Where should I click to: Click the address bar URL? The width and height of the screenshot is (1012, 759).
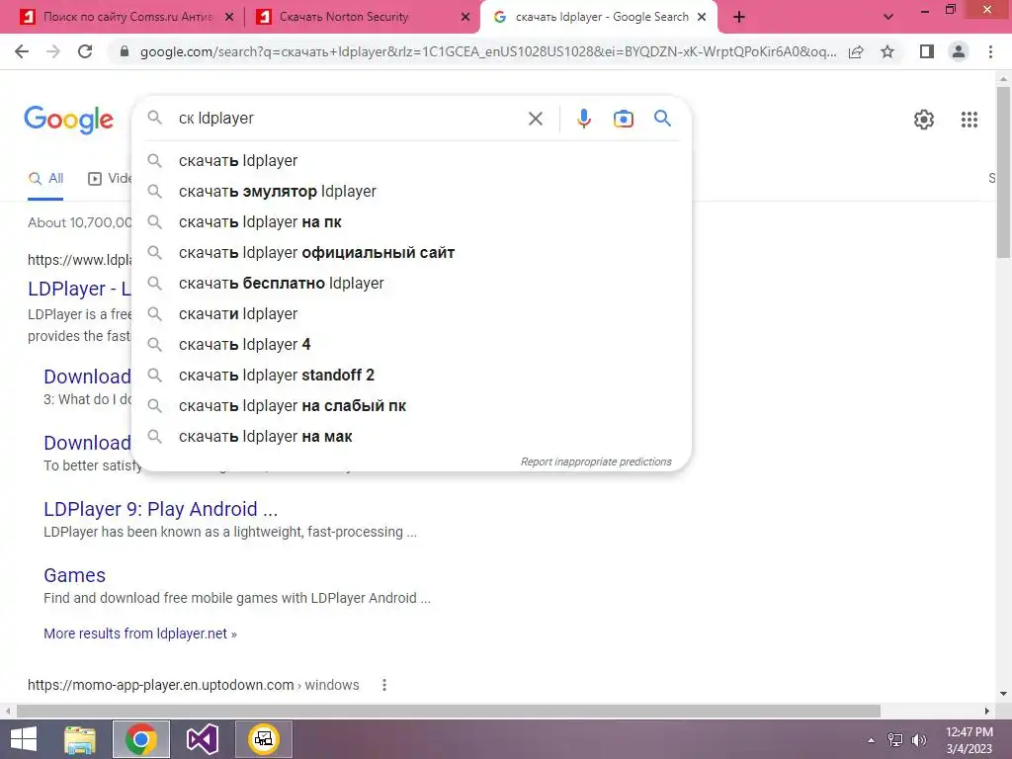click(487, 51)
